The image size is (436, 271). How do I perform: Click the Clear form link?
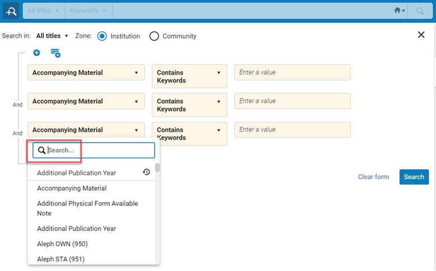(373, 177)
